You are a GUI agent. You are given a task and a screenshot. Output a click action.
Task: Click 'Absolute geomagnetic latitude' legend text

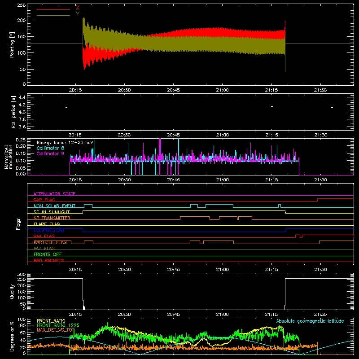click(310, 321)
